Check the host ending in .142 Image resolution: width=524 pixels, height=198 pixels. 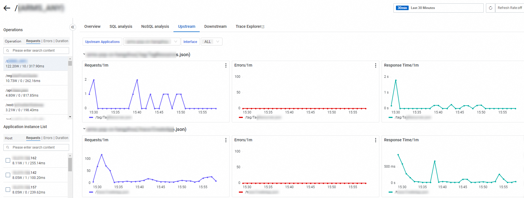pyautogui.click(x=8, y=175)
